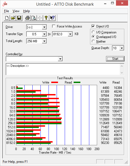Open a saved benchmark with folder icon
Viewport: 130px width, 166px height.
coord(13,18)
